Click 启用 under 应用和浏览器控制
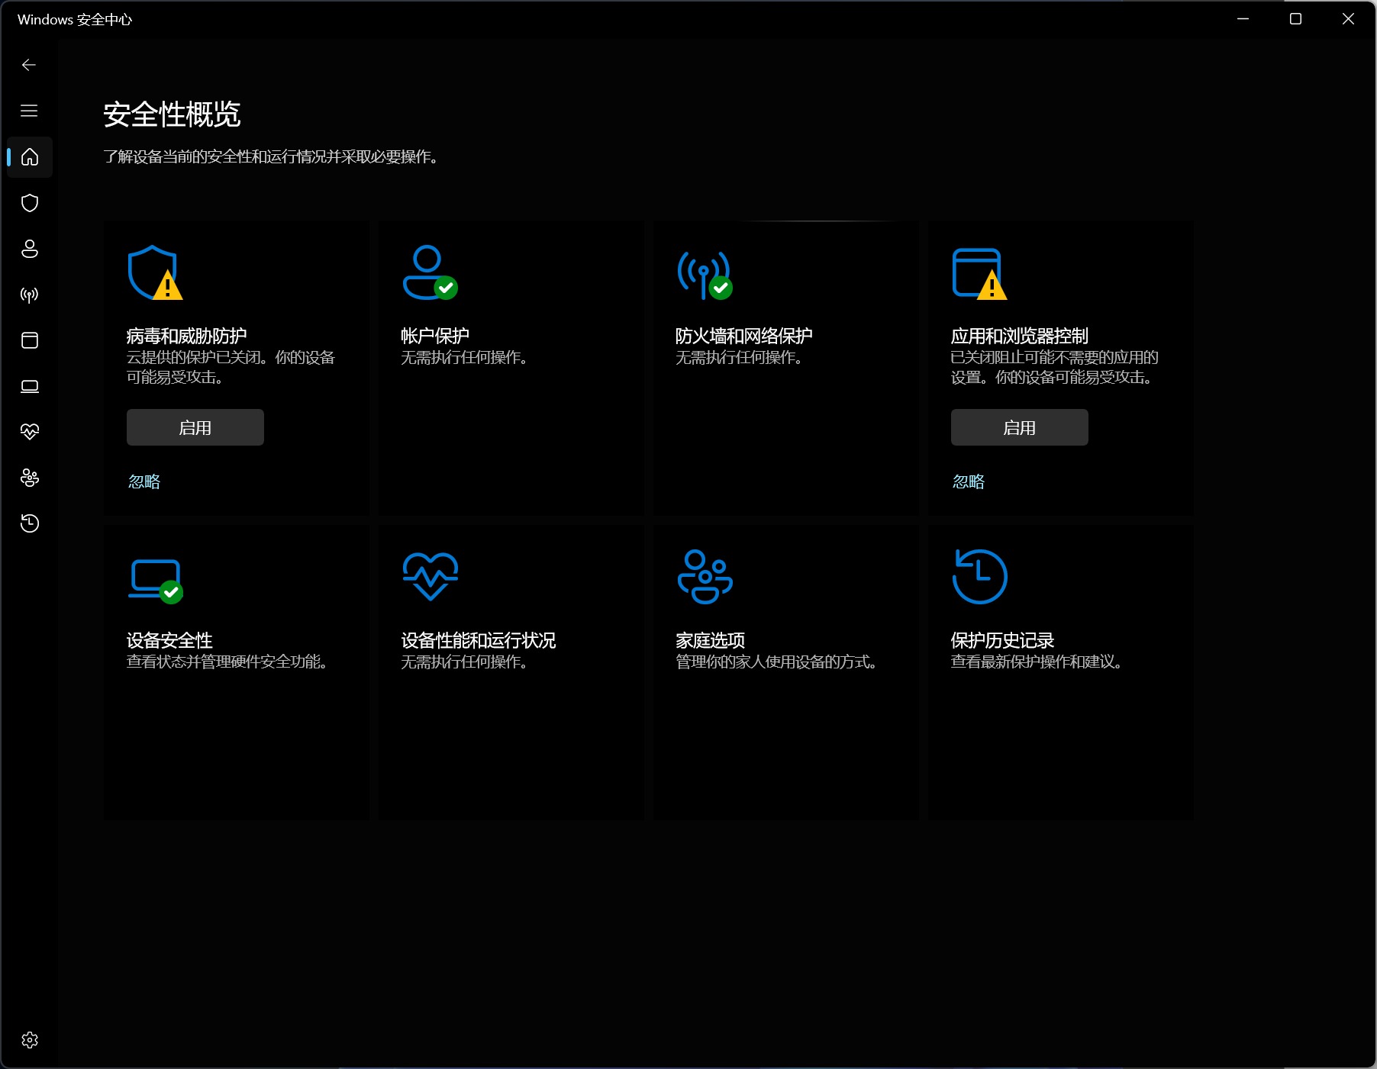 coord(1019,427)
